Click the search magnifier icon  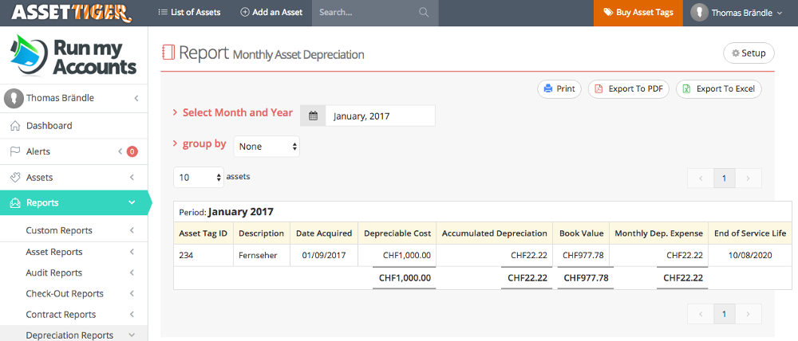423,13
